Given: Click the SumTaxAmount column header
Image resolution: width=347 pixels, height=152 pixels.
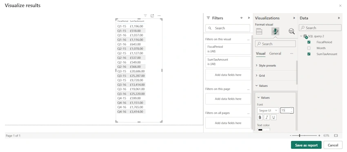Looking at the screenshot, I should [x=137, y=21].
